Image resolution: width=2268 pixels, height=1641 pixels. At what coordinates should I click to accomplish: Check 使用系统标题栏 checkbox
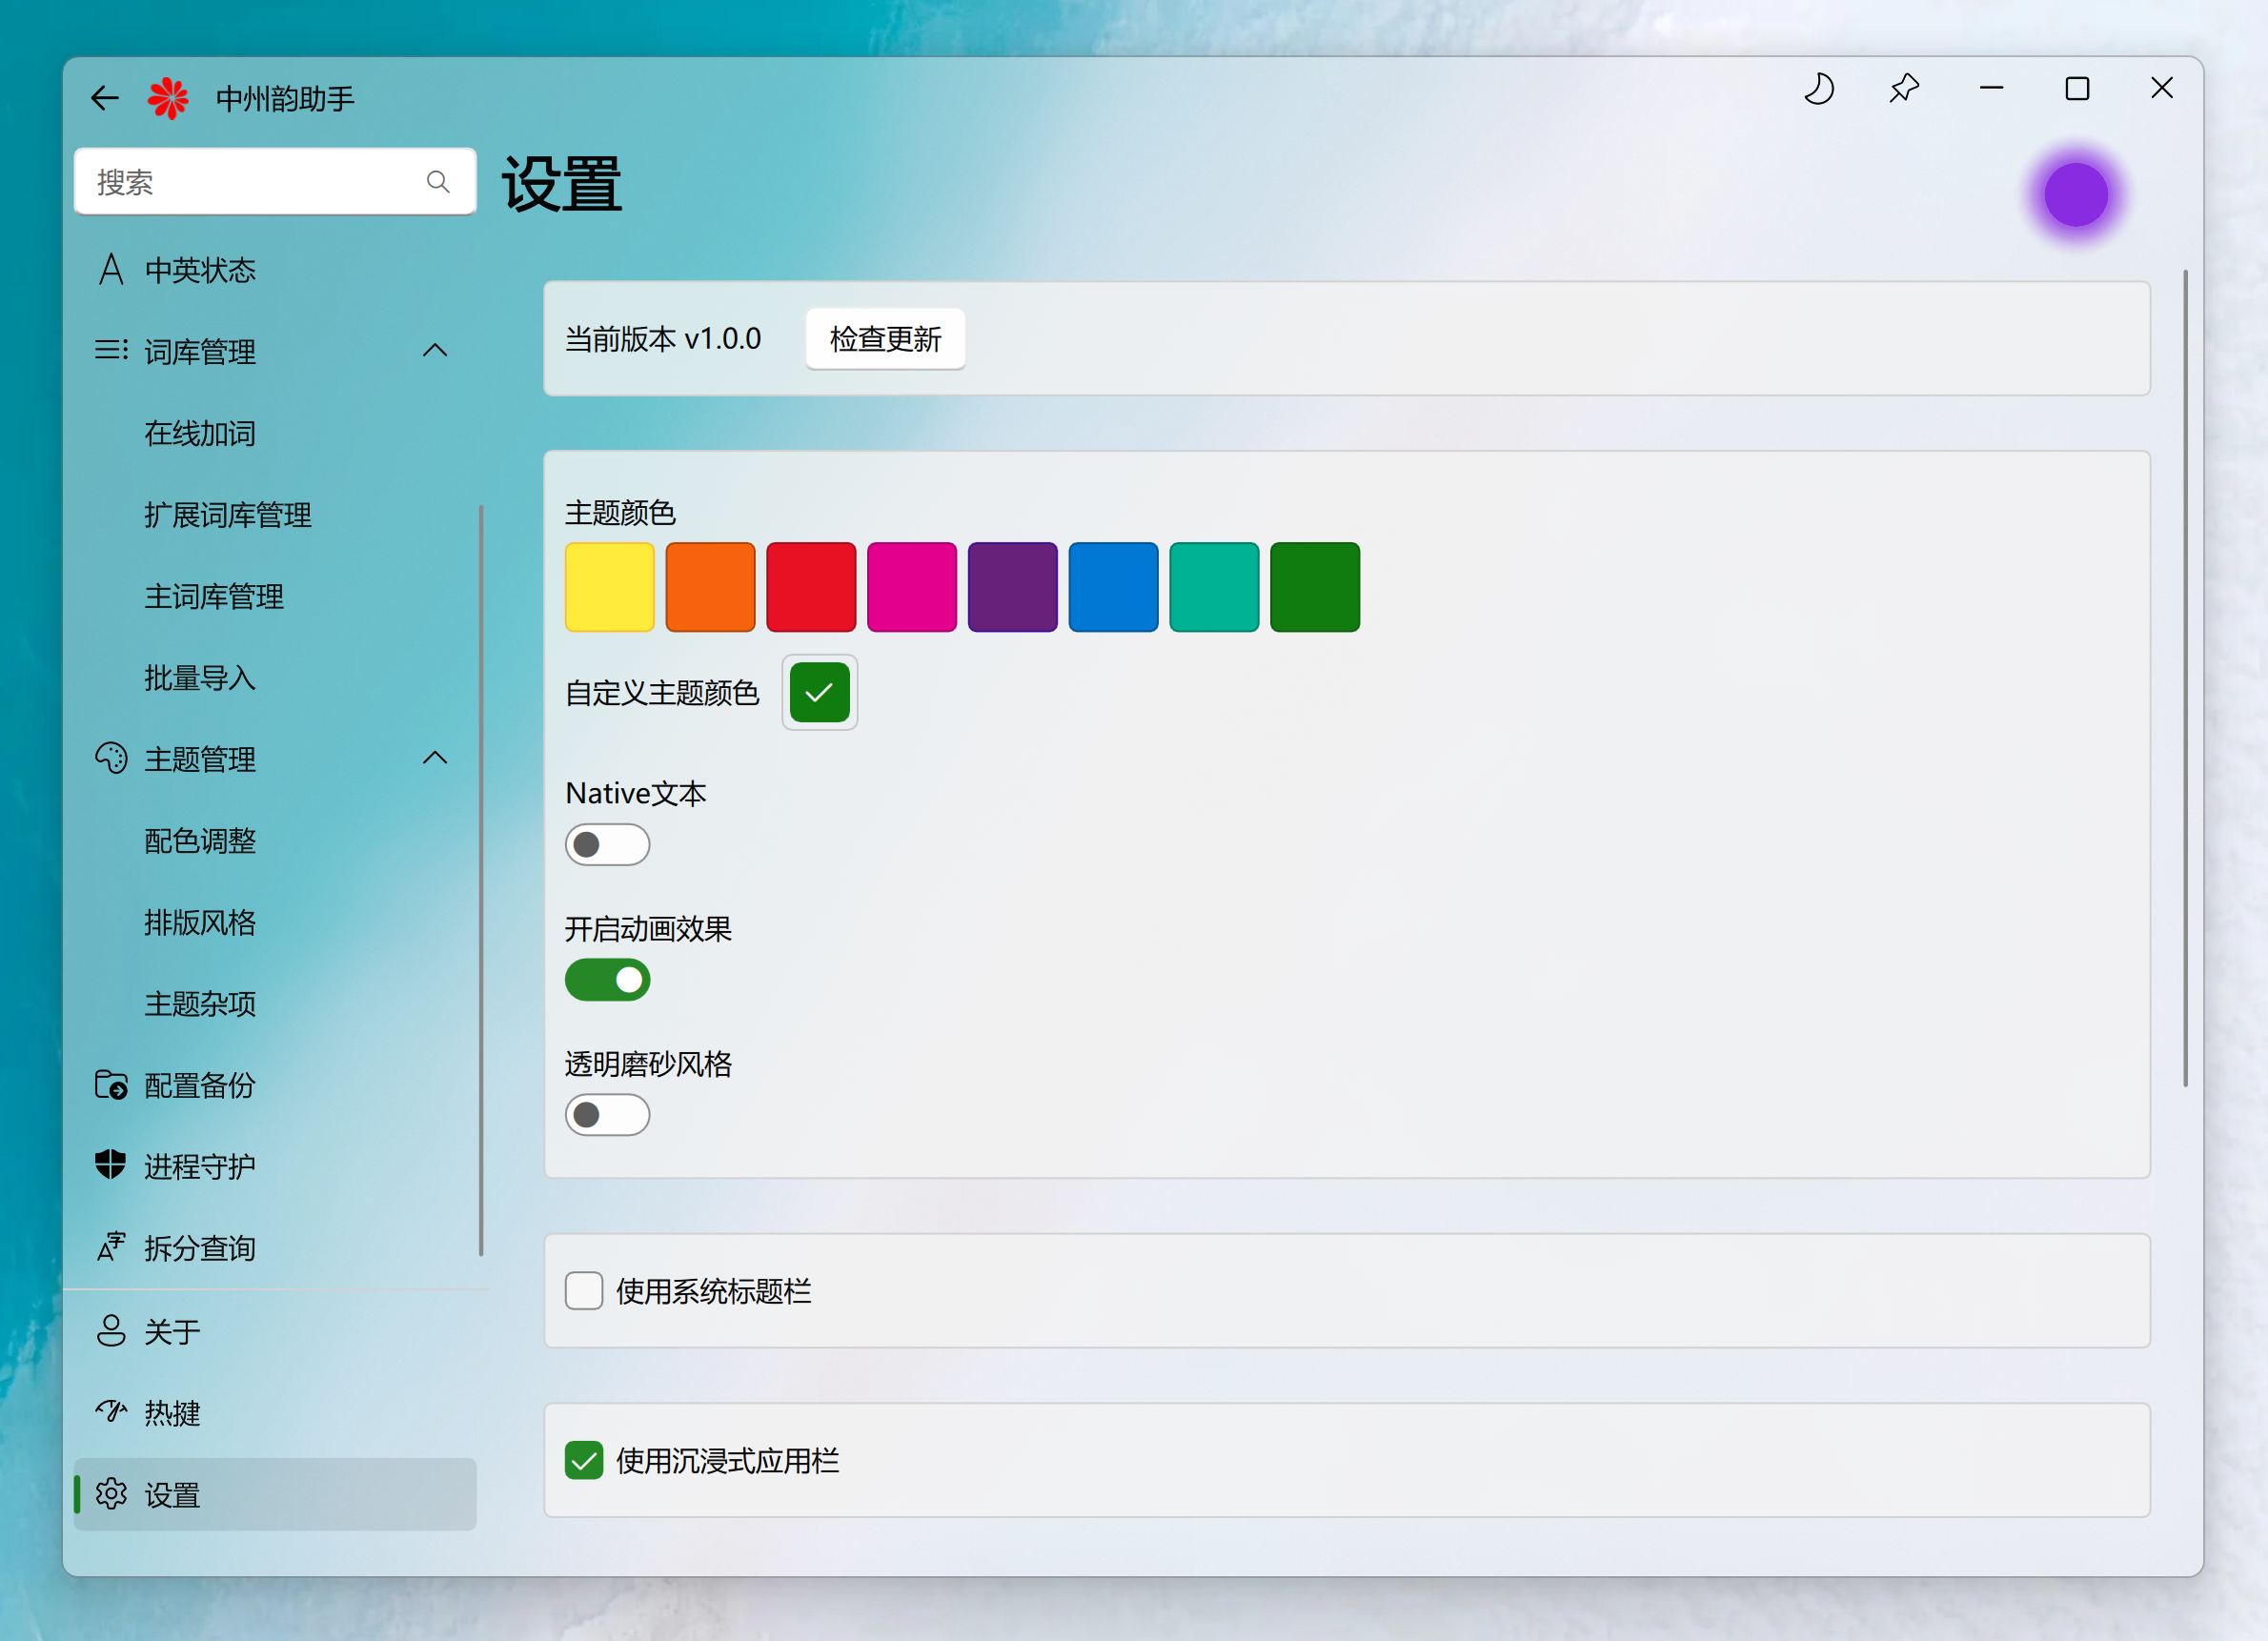point(584,1291)
